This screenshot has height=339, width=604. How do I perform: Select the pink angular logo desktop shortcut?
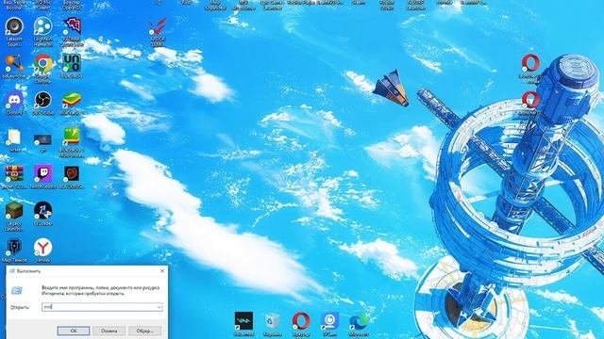pos(72,27)
